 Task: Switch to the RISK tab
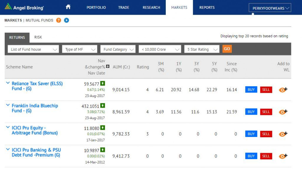[38, 37]
